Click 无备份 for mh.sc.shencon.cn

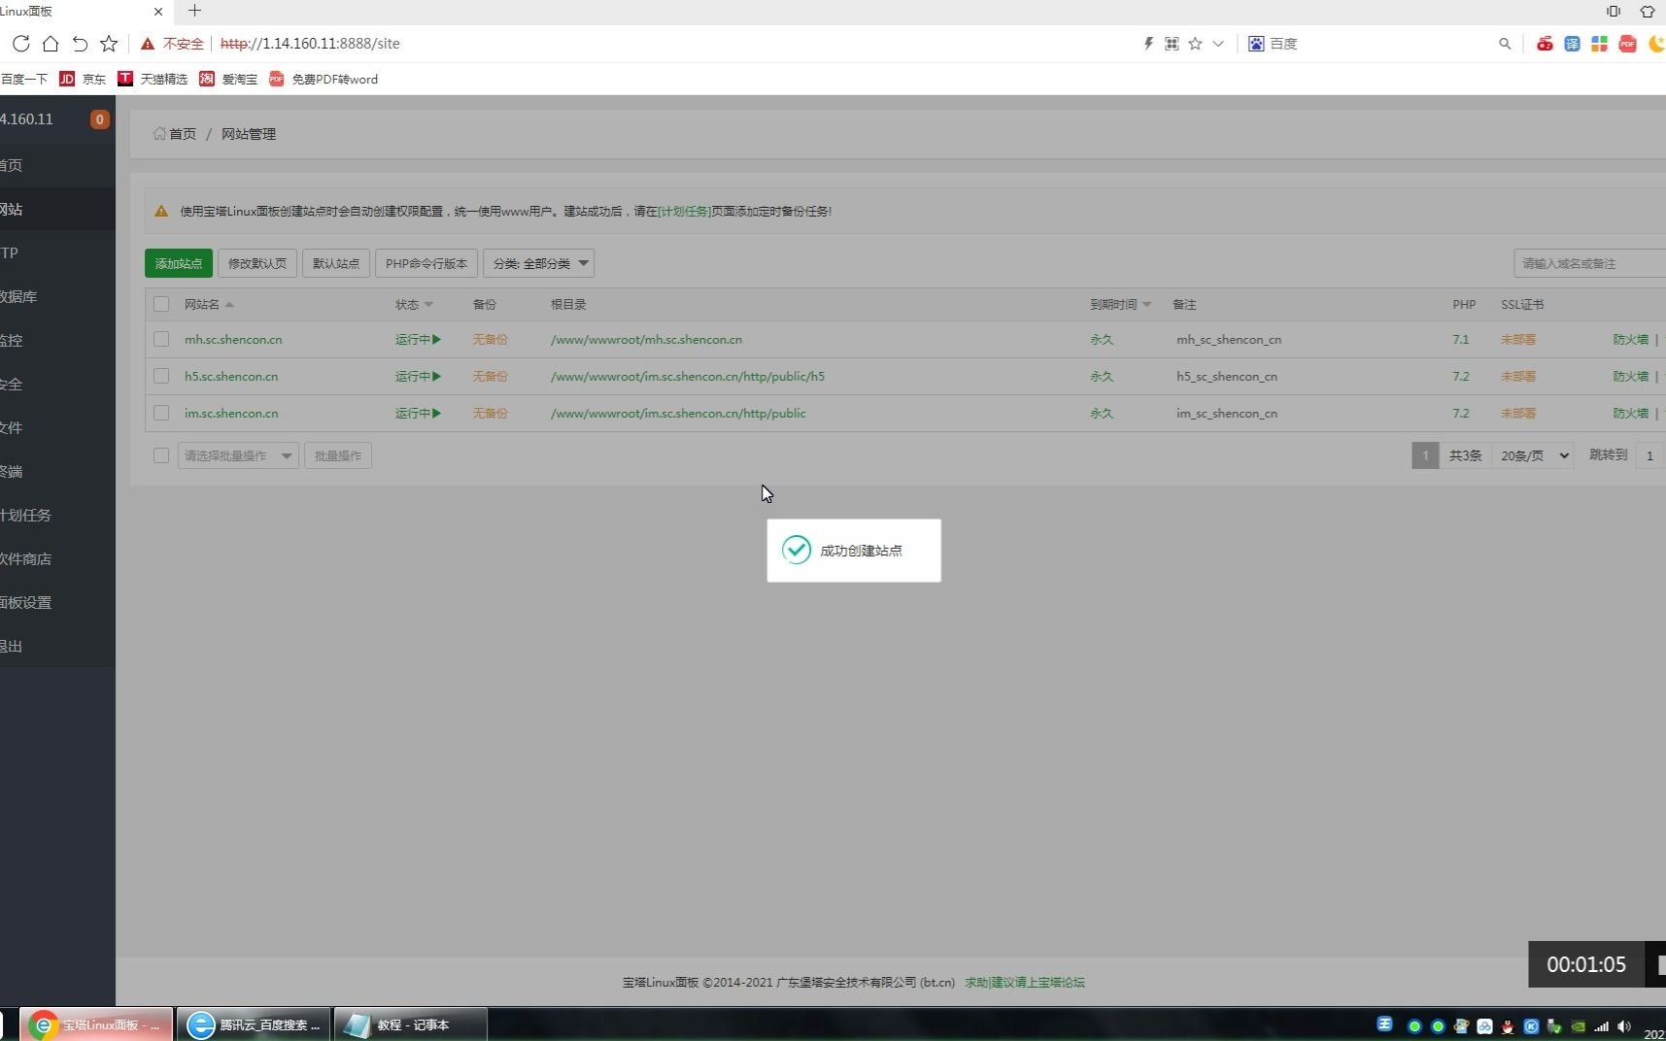[x=490, y=340]
